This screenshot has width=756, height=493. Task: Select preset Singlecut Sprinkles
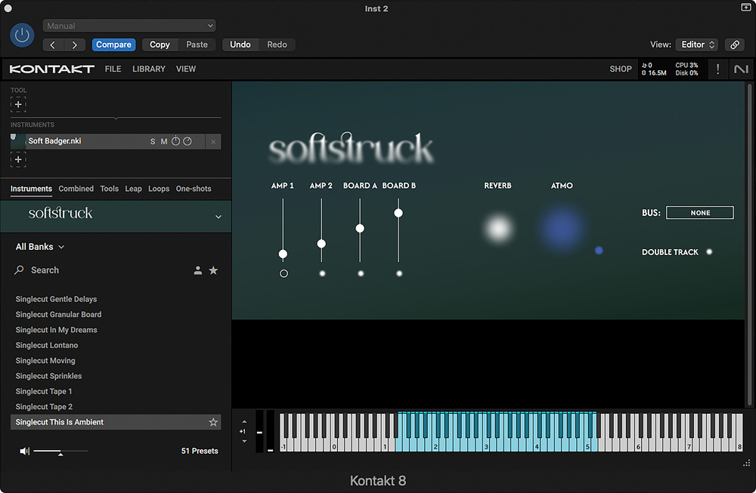click(x=48, y=376)
